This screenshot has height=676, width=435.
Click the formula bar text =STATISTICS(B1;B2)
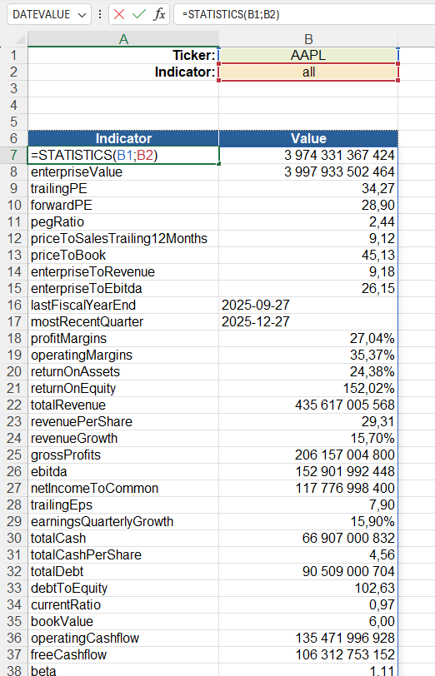pos(231,15)
